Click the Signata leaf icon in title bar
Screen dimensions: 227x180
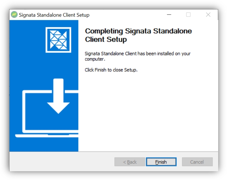click(x=14, y=15)
